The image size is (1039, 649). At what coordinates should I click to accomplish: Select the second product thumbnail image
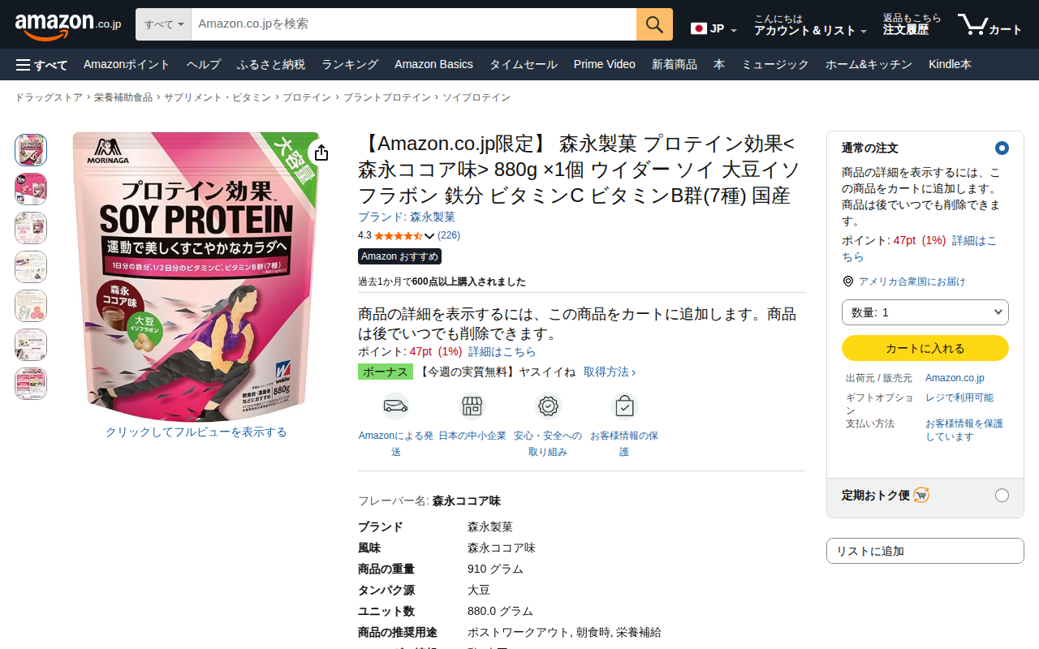coord(31,189)
